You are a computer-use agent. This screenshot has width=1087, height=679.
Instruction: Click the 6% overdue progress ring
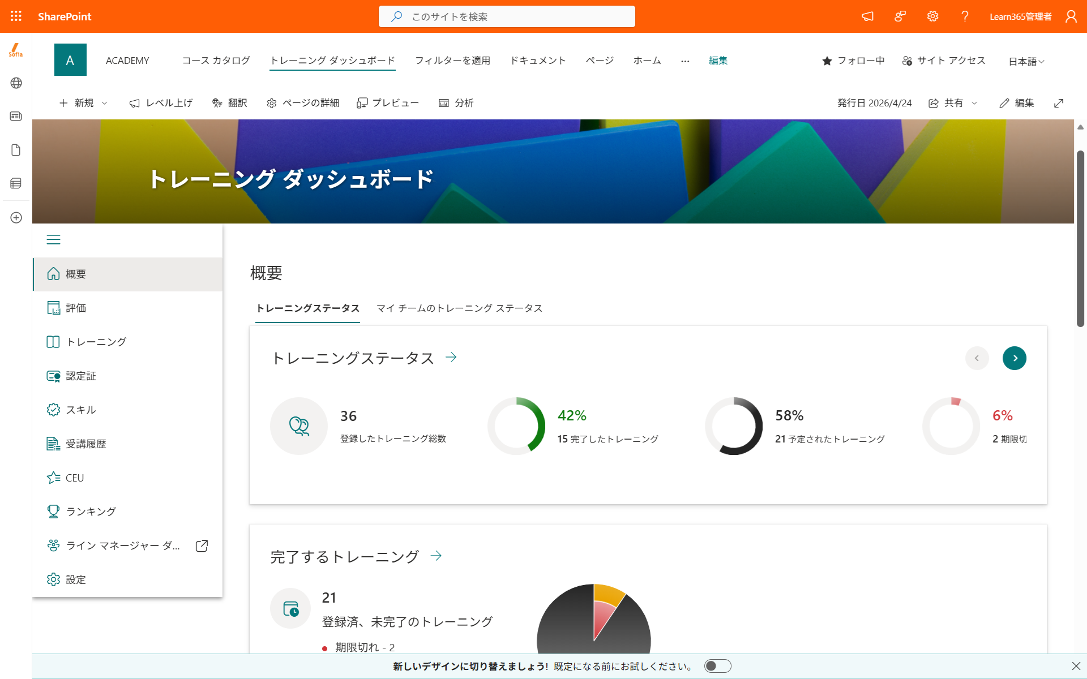(x=951, y=426)
